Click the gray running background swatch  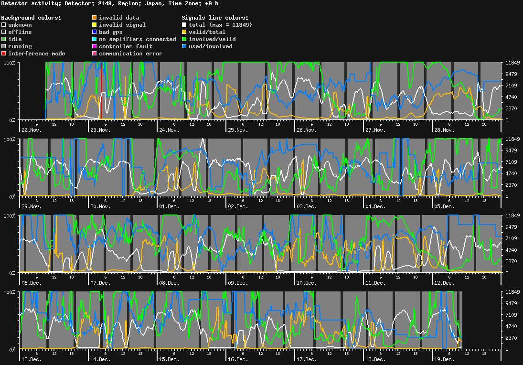[4, 46]
